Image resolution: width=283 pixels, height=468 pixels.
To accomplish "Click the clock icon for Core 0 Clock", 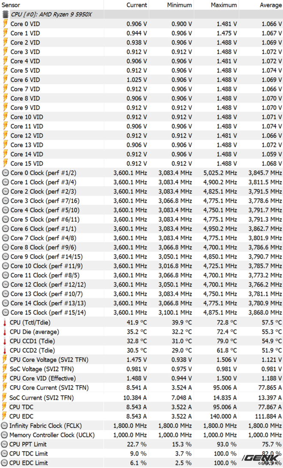I will point(6,173).
